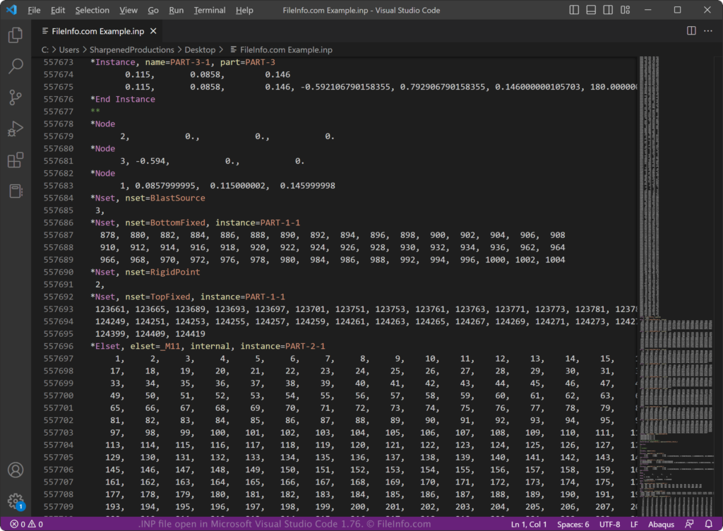Click the value -0.594 on line 557681

tap(150, 161)
